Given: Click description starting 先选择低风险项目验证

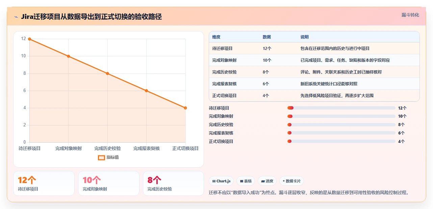Looking at the screenshot, I should (x=337, y=96).
